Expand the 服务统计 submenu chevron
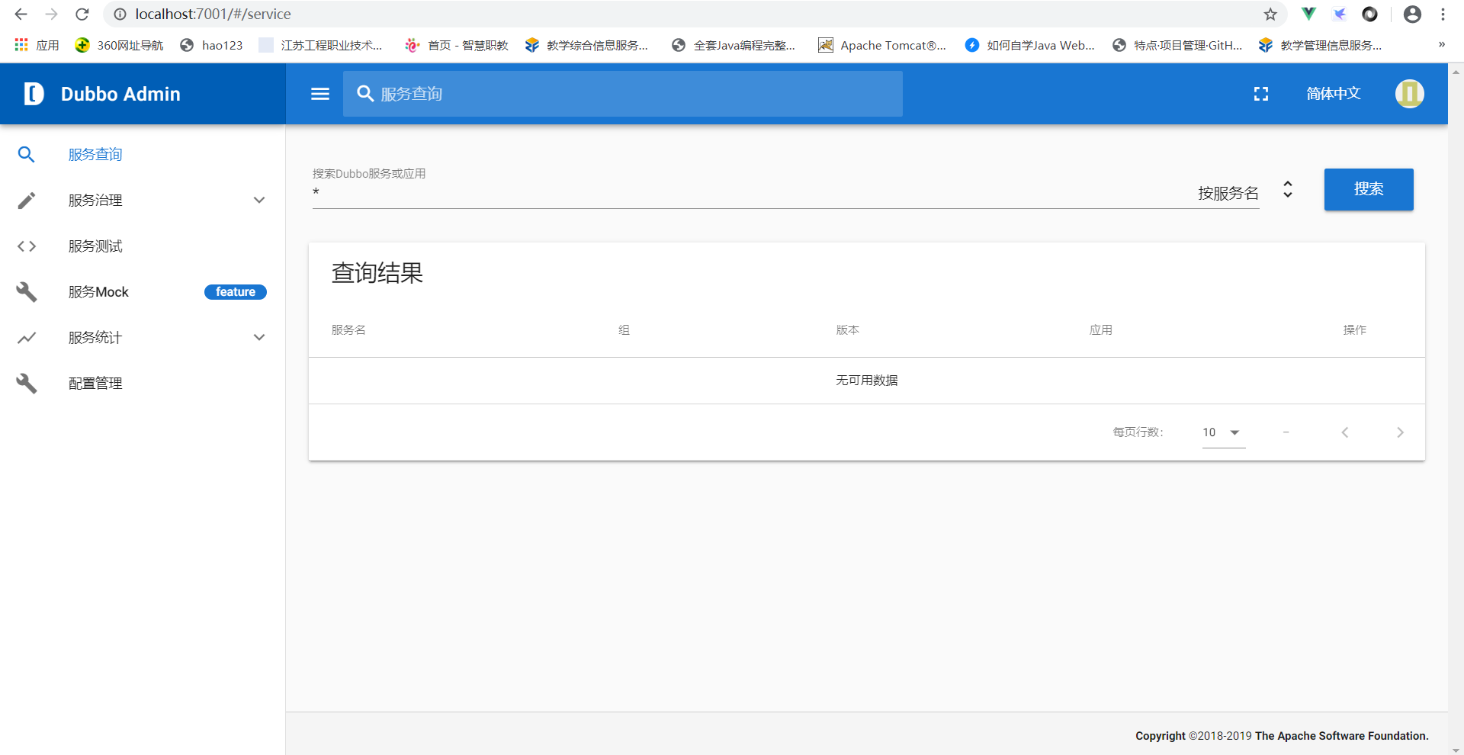This screenshot has width=1464, height=755. pos(259,337)
